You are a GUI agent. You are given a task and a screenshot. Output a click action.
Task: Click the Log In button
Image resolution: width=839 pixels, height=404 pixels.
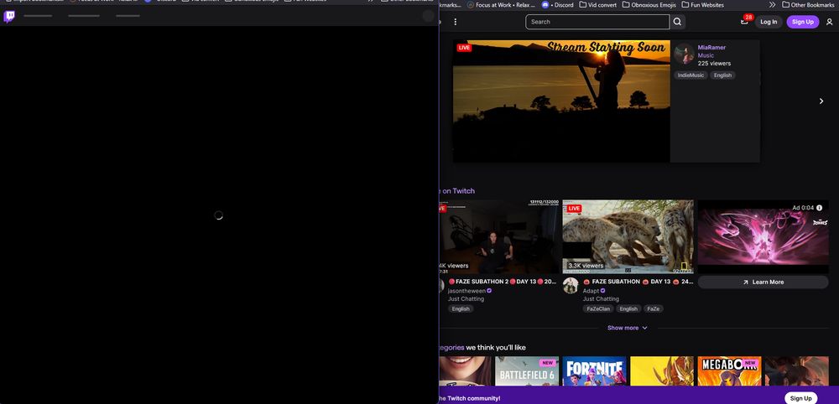769,22
